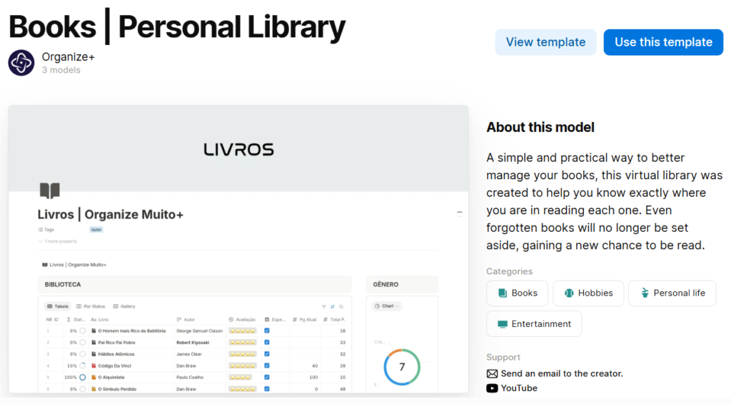The width and height of the screenshot is (731, 404).
Task: Click the progress ring of the O Alquimista row
Action: point(83,378)
